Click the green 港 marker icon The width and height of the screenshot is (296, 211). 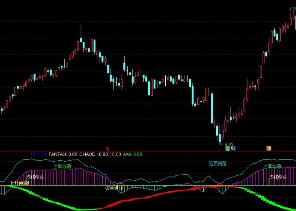coord(228,148)
